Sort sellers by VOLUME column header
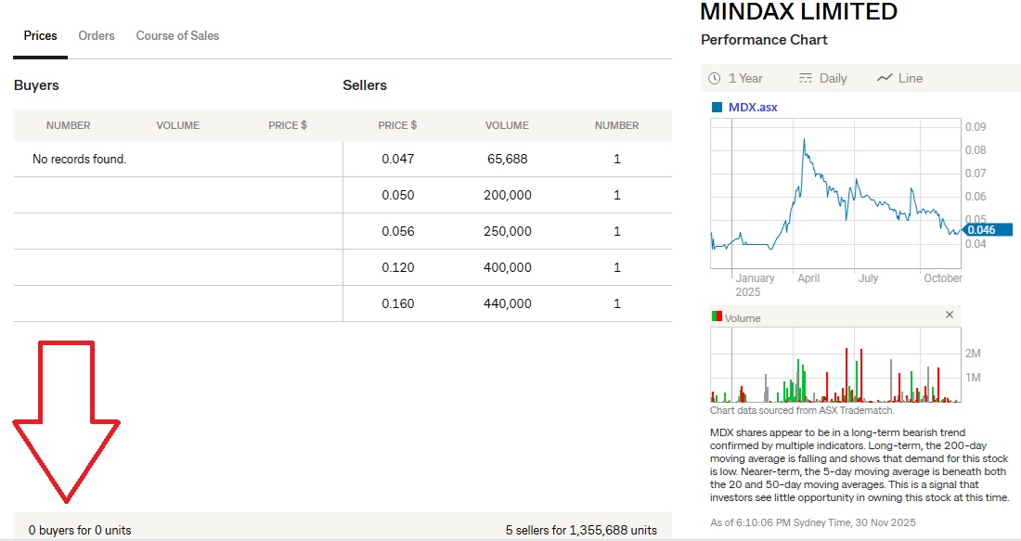The image size is (1021, 541). [x=507, y=125]
